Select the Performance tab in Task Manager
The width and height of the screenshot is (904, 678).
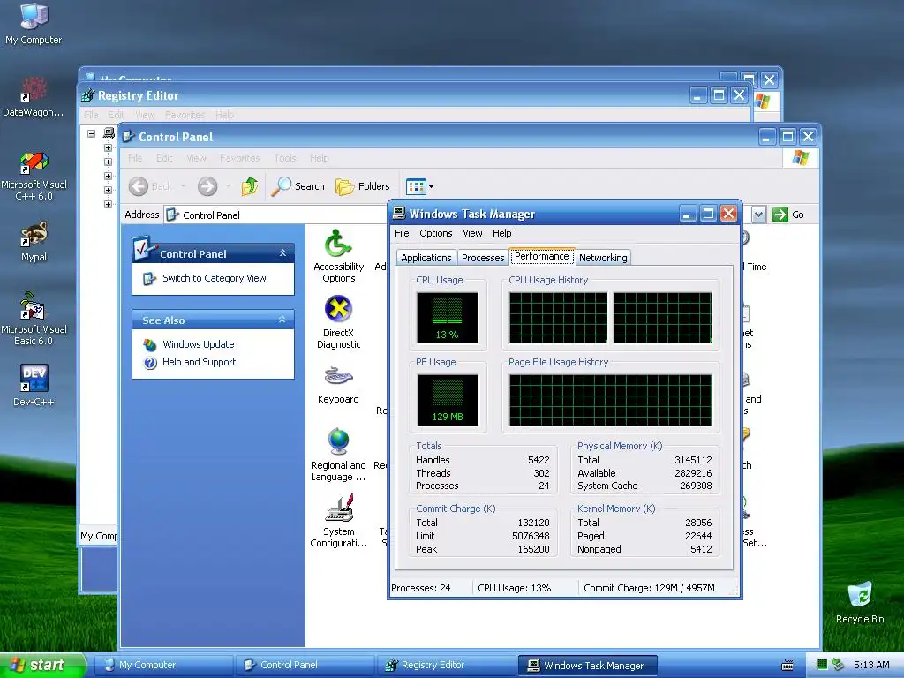tap(541, 256)
